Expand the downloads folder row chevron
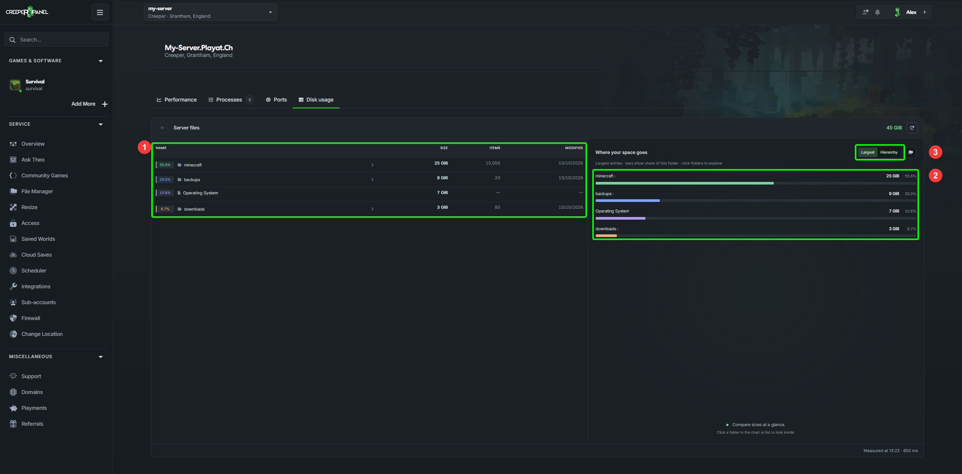Viewport: 962px width, 474px height. [x=372, y=209]
